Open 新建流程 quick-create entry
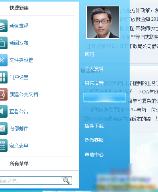 click(19, 26)
